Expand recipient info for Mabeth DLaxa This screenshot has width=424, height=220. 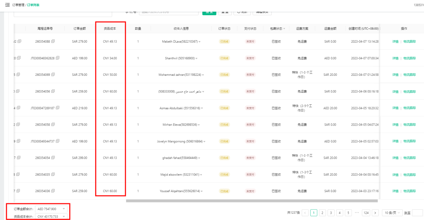click(x=199, y=42)
